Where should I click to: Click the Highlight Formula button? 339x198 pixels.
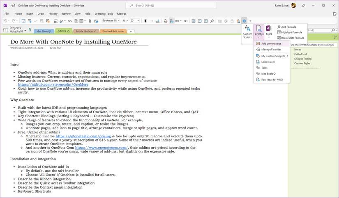[x=290, y=32]
